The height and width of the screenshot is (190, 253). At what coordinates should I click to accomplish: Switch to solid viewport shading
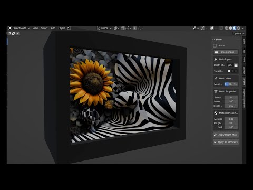[x=230, y=28]
